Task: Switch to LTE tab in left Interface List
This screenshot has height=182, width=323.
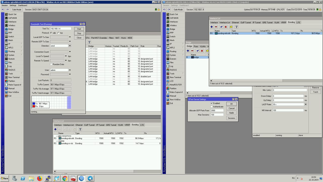Action: 142,125
